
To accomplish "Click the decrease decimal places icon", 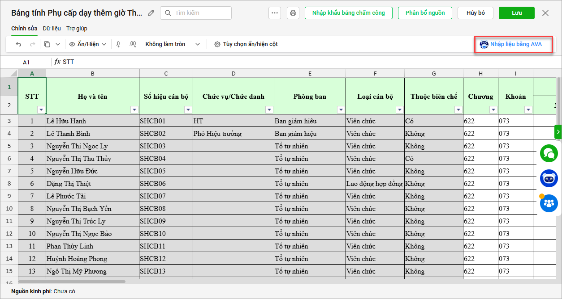I will click(118, 44).
